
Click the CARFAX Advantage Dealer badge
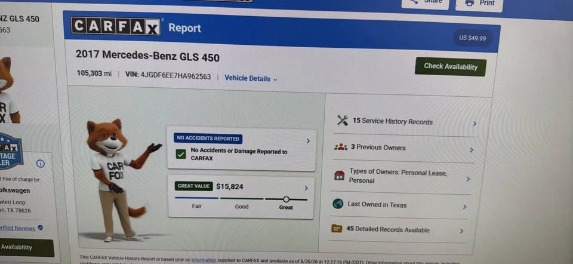pos(10,151)
